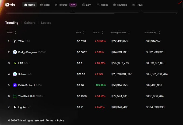
Task: Click the EVAA Protocol token icon
Action: 15,85
